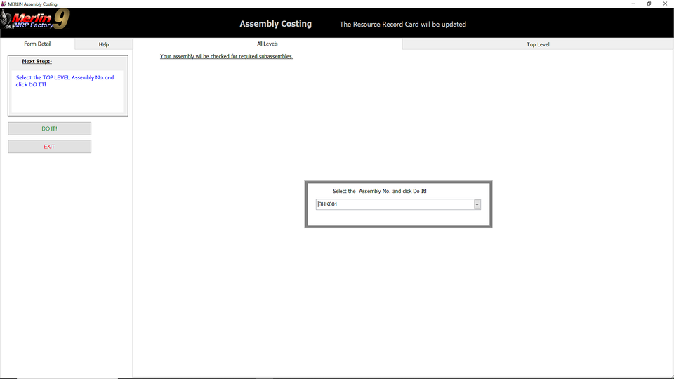The image size is (674, 379).
Task: Click the underlined subassemblies check text
Action: click(226, 56)
